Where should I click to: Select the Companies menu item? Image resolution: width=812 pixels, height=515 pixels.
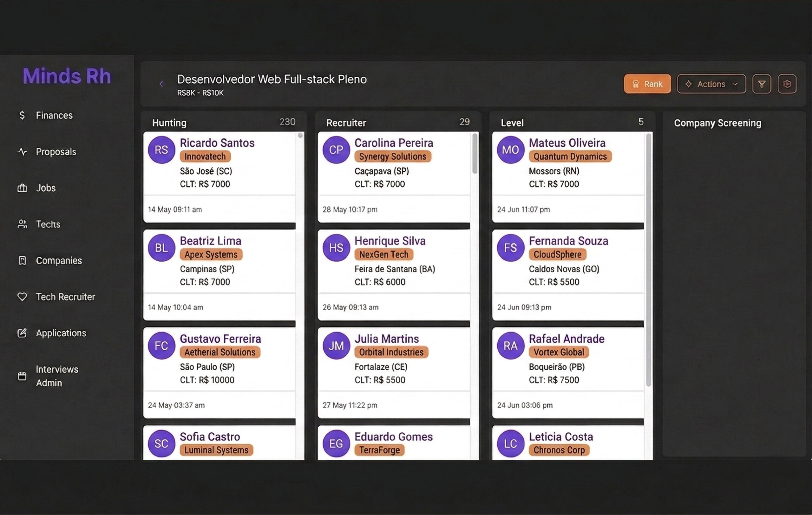pyautogui.click(x=59, y=261)
